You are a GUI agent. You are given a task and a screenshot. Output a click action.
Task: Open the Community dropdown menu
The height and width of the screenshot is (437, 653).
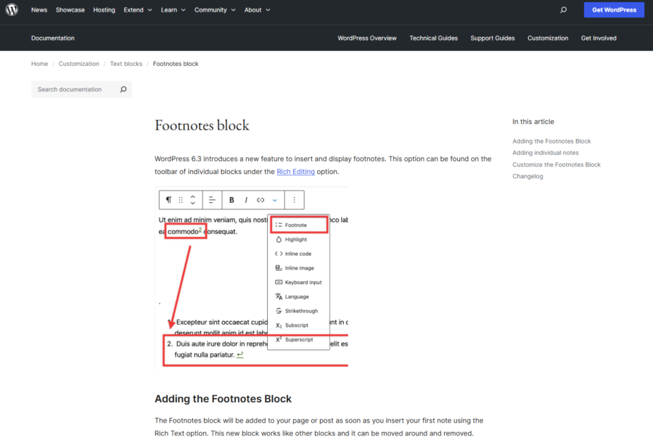click(215, 10)
